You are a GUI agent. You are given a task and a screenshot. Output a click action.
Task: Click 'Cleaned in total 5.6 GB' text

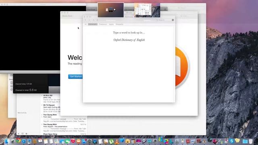coord(26,90)
